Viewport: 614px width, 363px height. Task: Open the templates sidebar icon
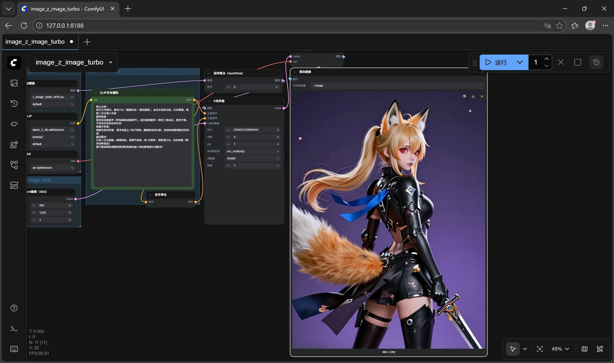[x=14, y=185]
